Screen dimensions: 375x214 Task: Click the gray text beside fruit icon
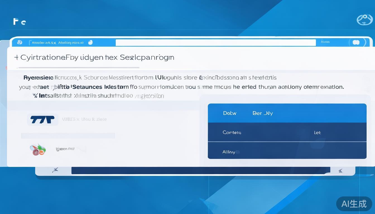click(x=65, y=149)
